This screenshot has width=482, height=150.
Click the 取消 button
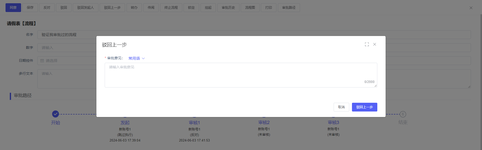click(341, 107)
